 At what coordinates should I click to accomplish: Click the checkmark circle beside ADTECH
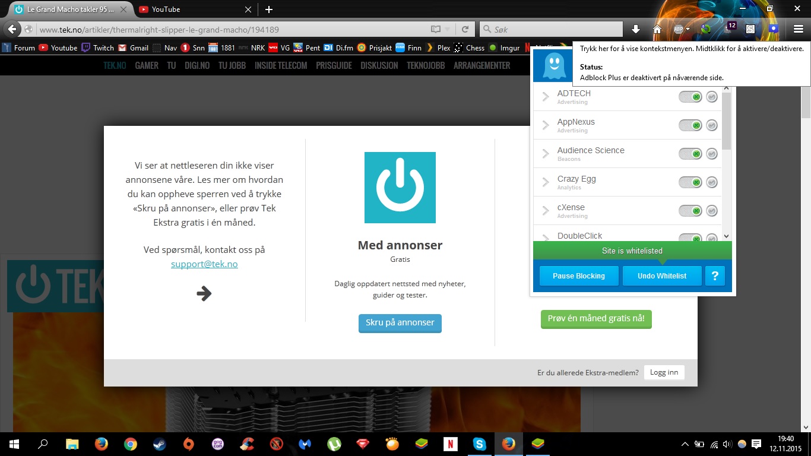[x=712, y=97]
